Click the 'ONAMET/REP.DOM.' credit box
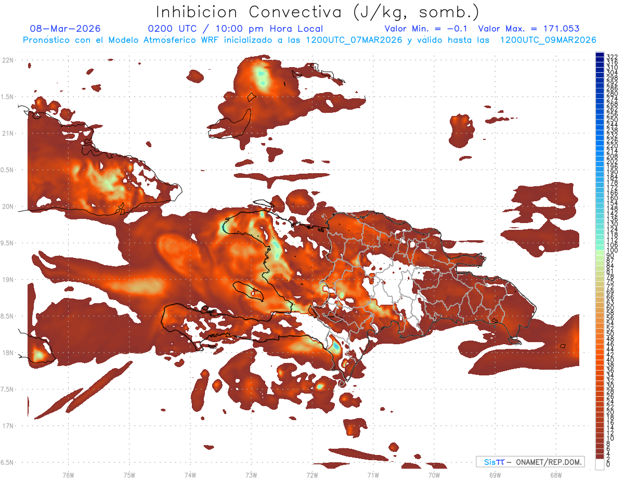This screenshot has width=624, height=482. [x=530, y=462]
